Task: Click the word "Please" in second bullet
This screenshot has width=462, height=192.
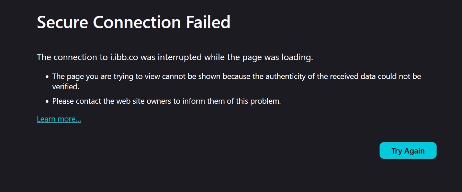Action: [63, 101]
